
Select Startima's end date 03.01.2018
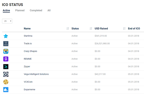point(134,36)
